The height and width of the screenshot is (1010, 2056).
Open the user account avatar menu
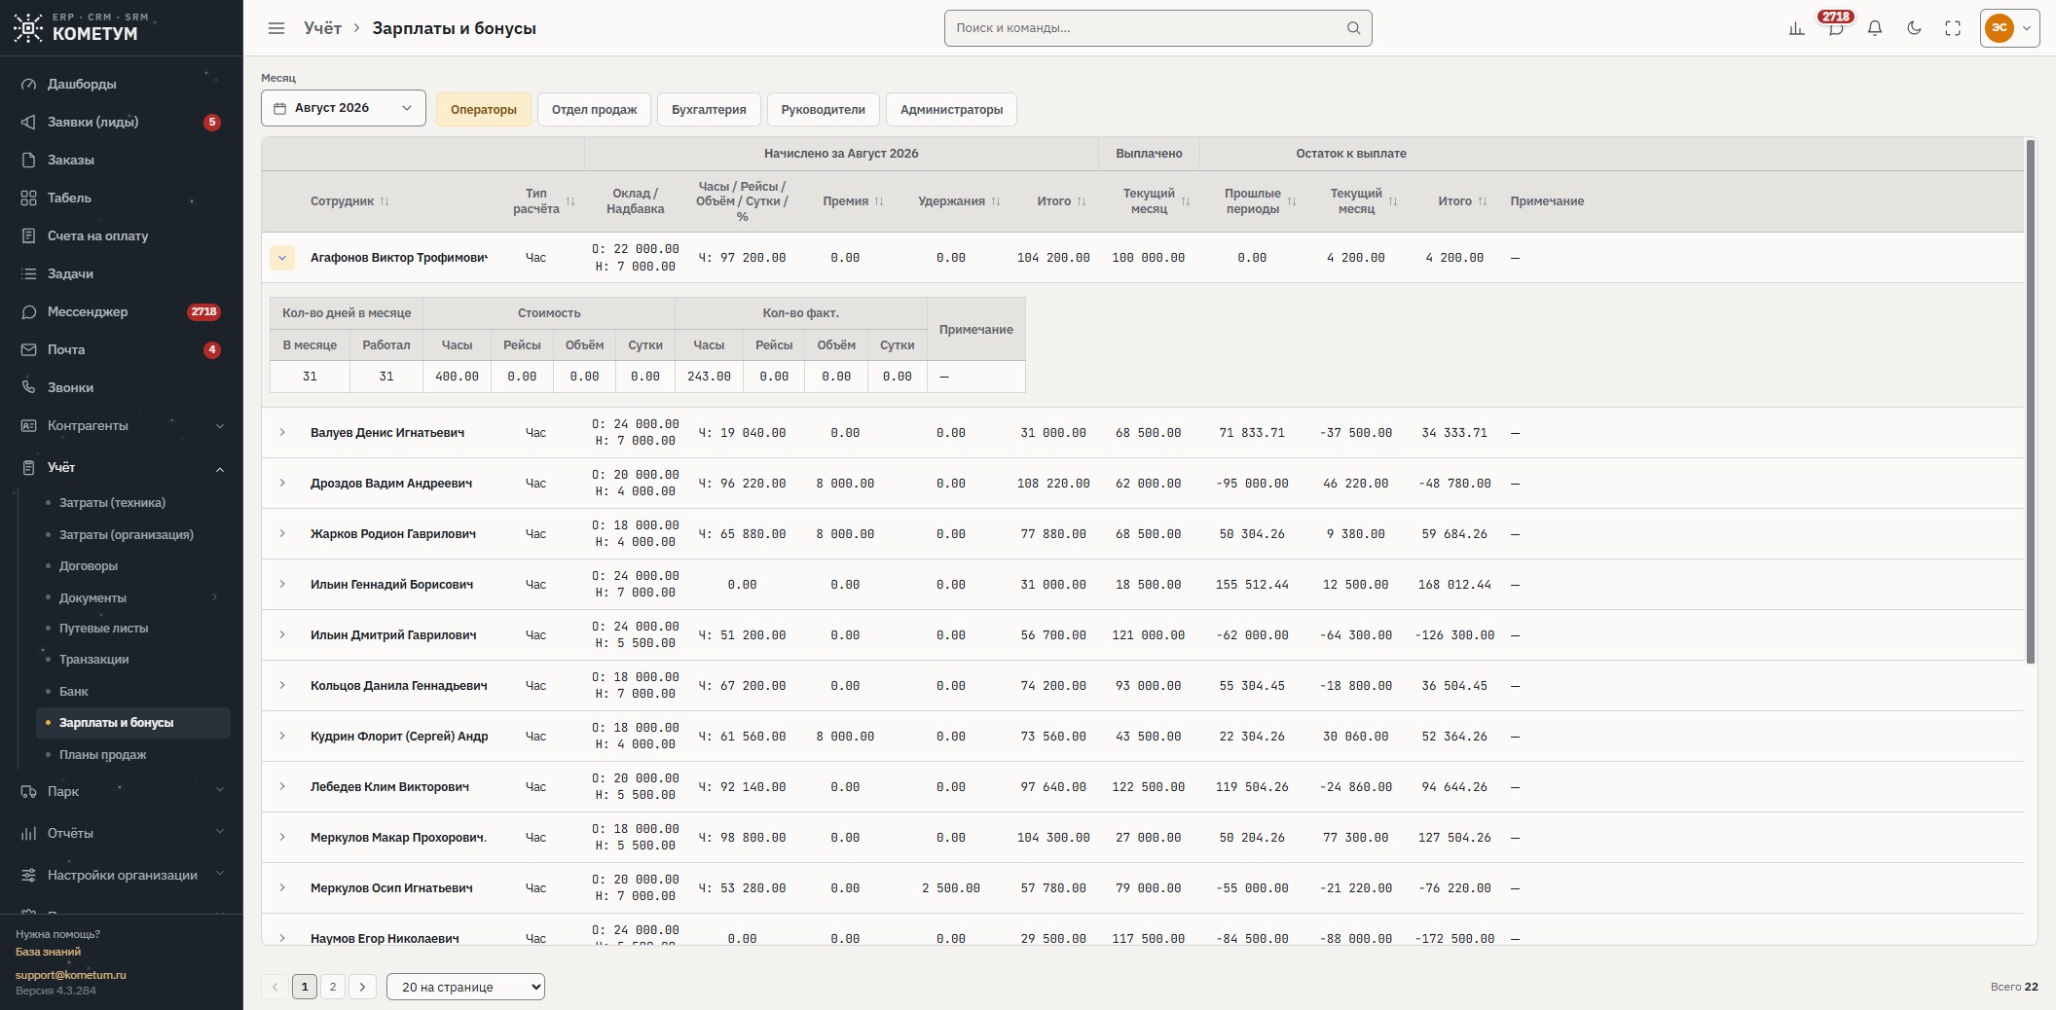click(x=2009, y=28)
